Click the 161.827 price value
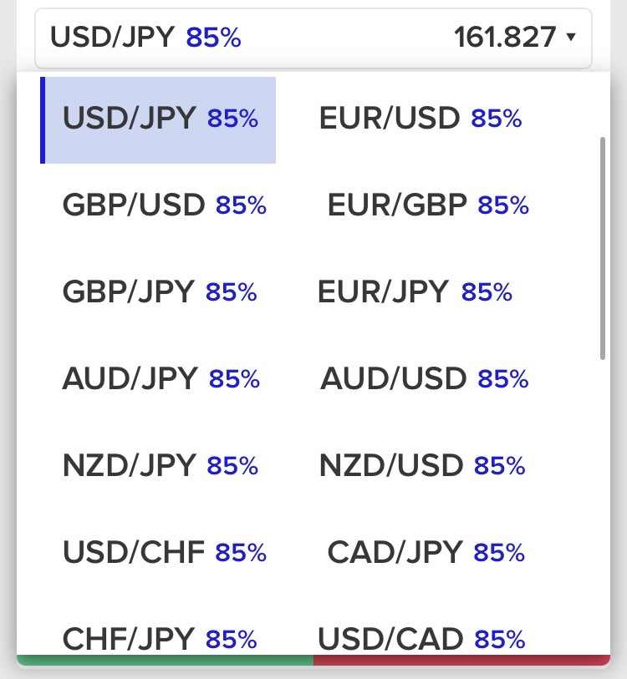 [505, 38]
